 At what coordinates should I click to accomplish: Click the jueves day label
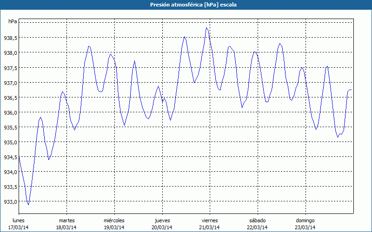[x=162, y=220]
